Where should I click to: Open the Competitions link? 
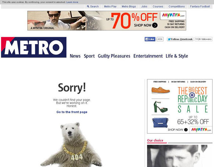(177, 6)
